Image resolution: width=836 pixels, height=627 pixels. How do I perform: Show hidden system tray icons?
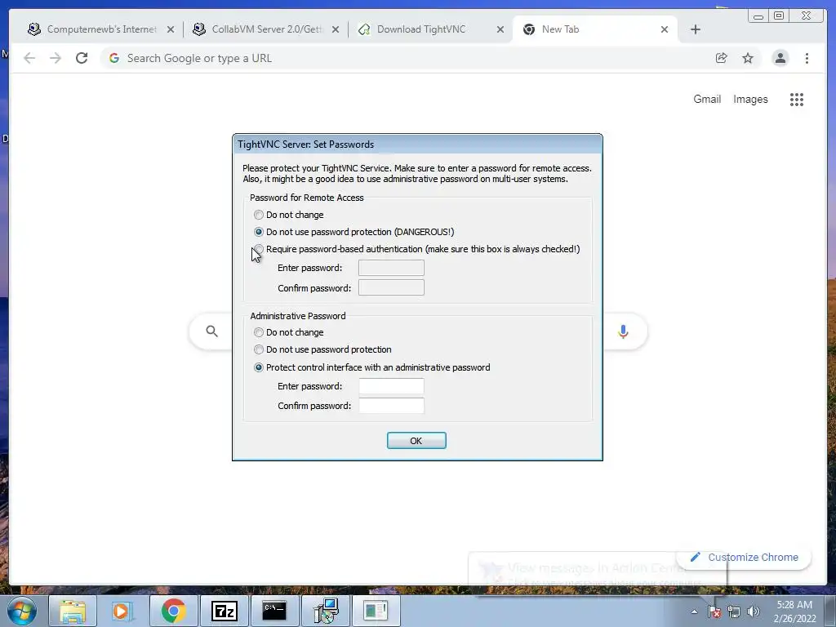694,611
